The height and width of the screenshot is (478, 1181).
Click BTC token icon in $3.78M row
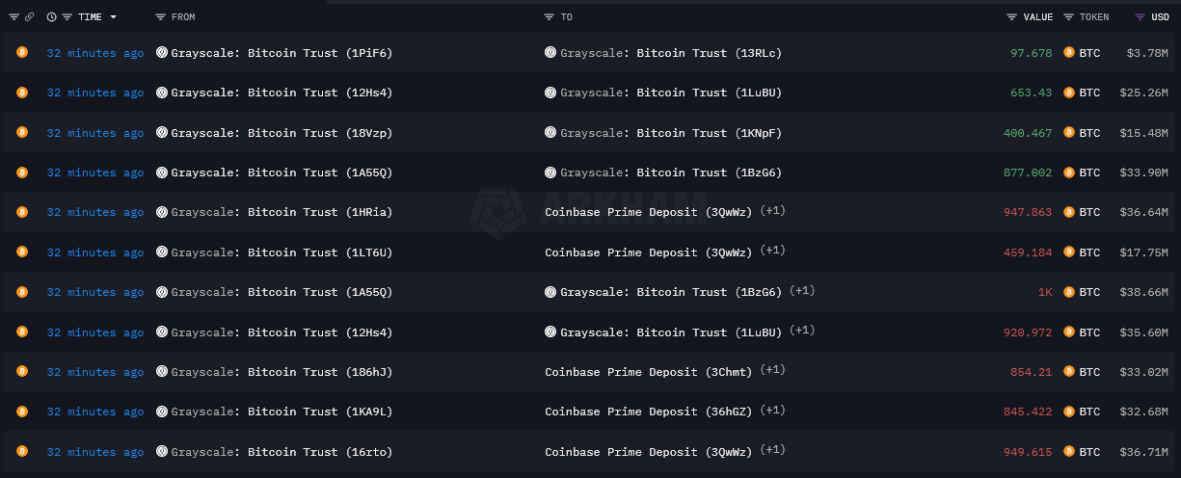1069,53
